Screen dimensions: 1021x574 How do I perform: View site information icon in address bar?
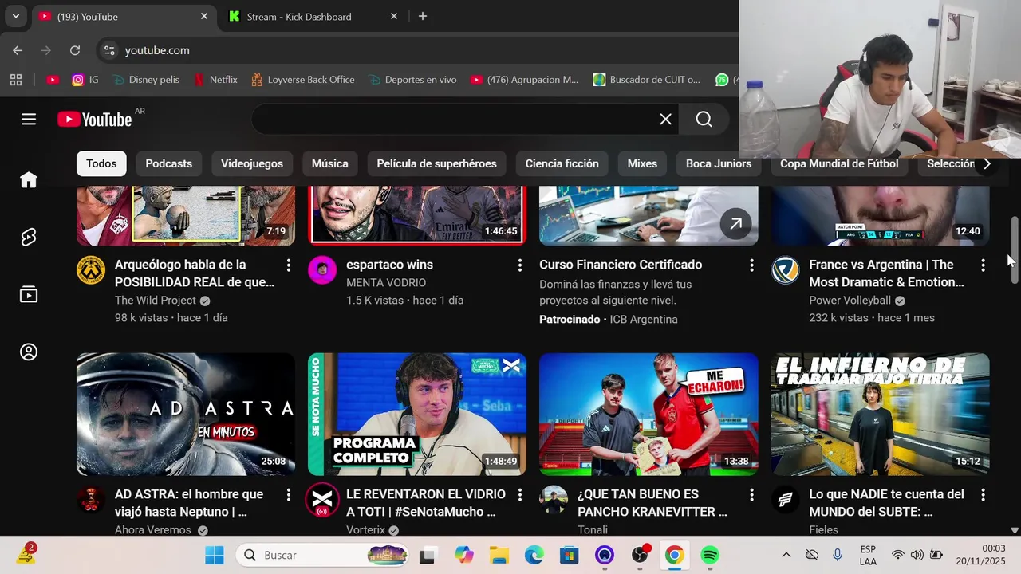pos(109,50)
